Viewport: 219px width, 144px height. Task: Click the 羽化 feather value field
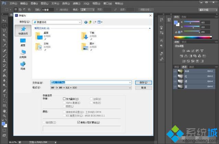tap(48, 10)
